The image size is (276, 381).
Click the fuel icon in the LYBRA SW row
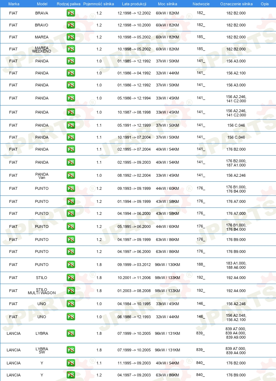(71, 350)
